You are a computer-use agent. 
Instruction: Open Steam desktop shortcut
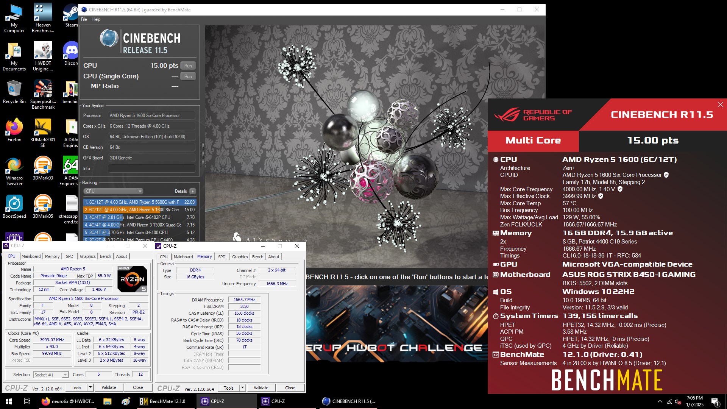(71, 16)
